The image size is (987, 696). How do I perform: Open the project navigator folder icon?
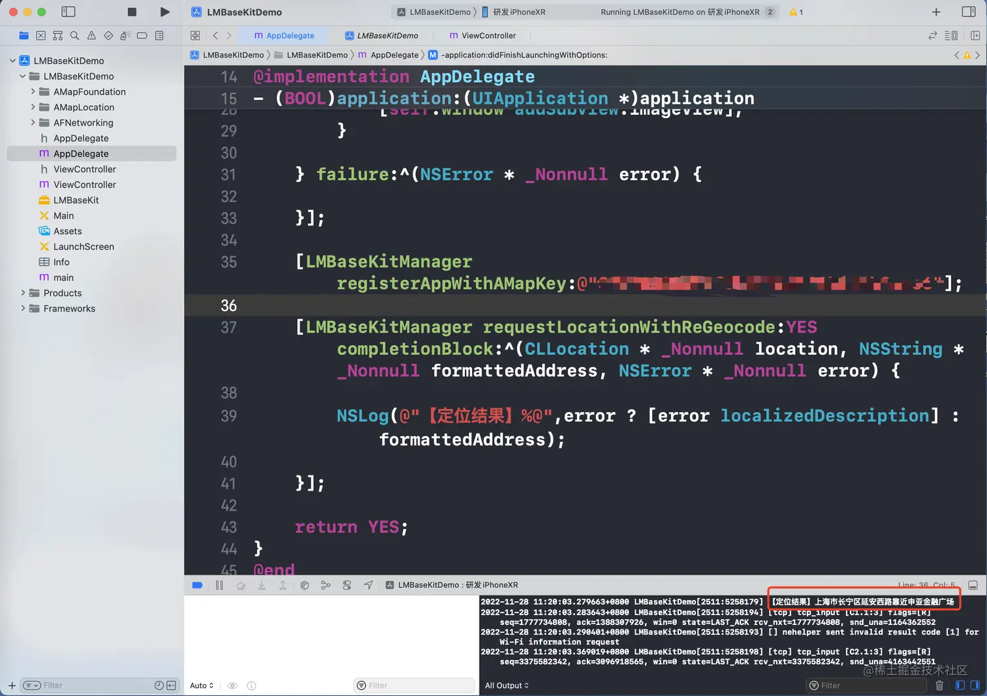click(x=24, y=36)
